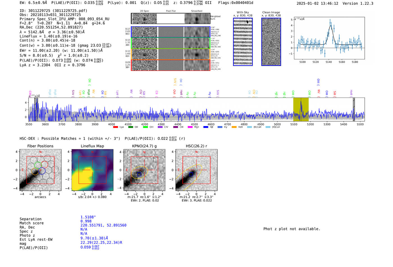This screenshot has height=267, width=393.
Task: Click the 2025-01-02 13:46:12 timestamp
Action: coord(317,3)
